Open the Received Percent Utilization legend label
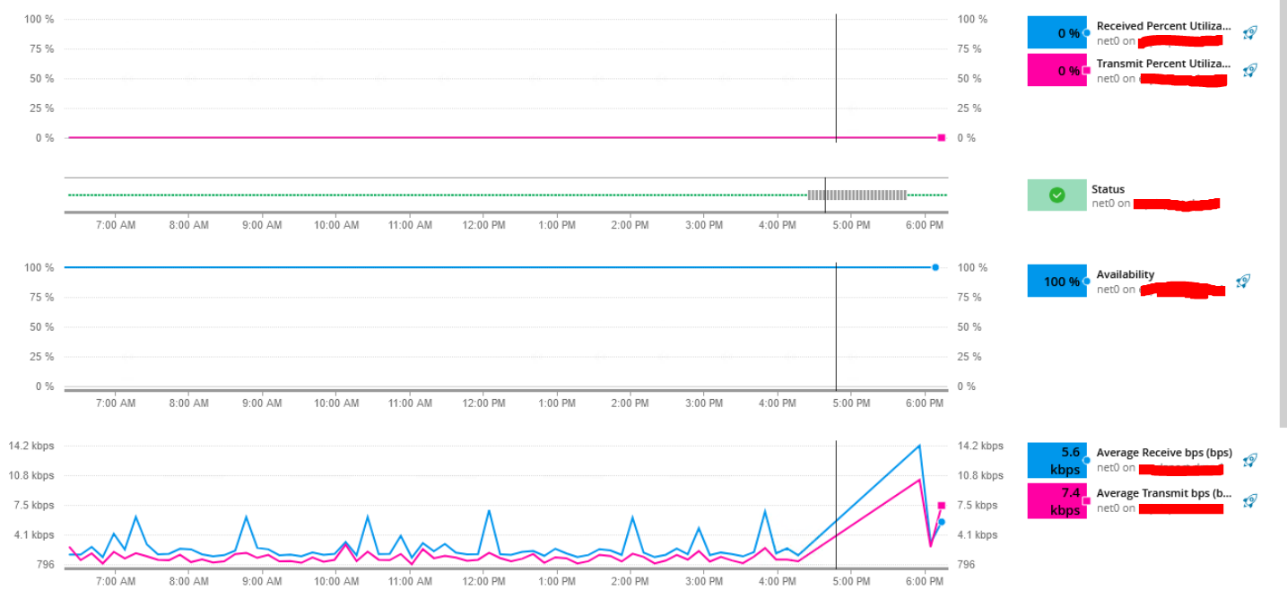1287x590 pixels. click(x=1163, y=26)
